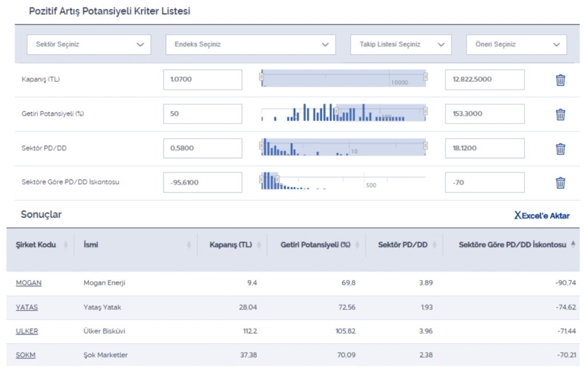Open the ULKER company link
Screen dimensions: 585x379
point(27,331)
